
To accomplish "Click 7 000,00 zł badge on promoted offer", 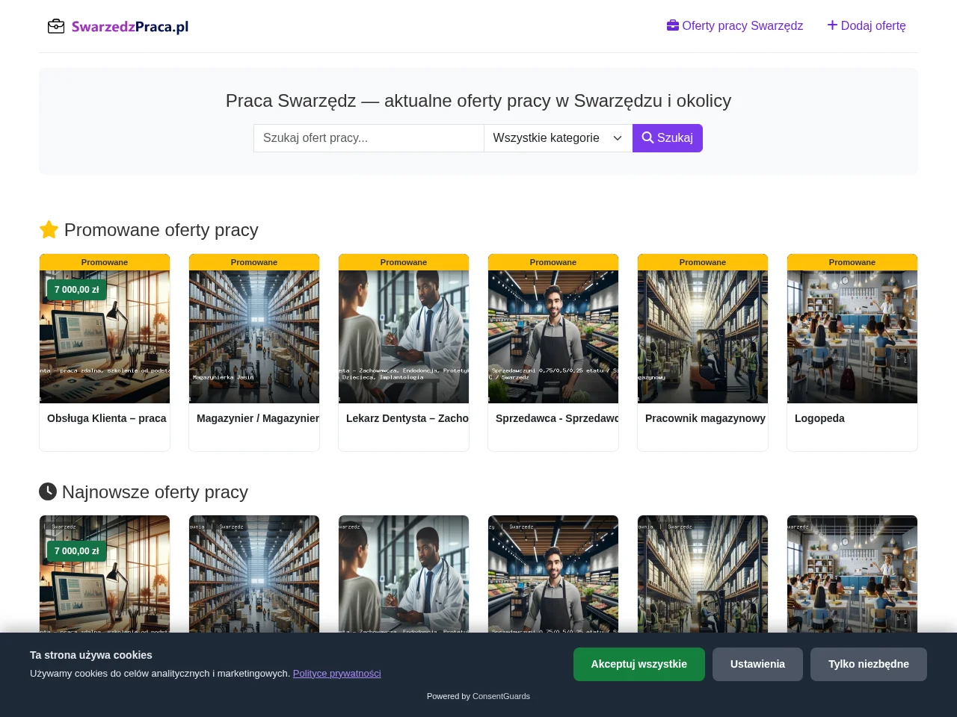I will [x=76, y=290].
